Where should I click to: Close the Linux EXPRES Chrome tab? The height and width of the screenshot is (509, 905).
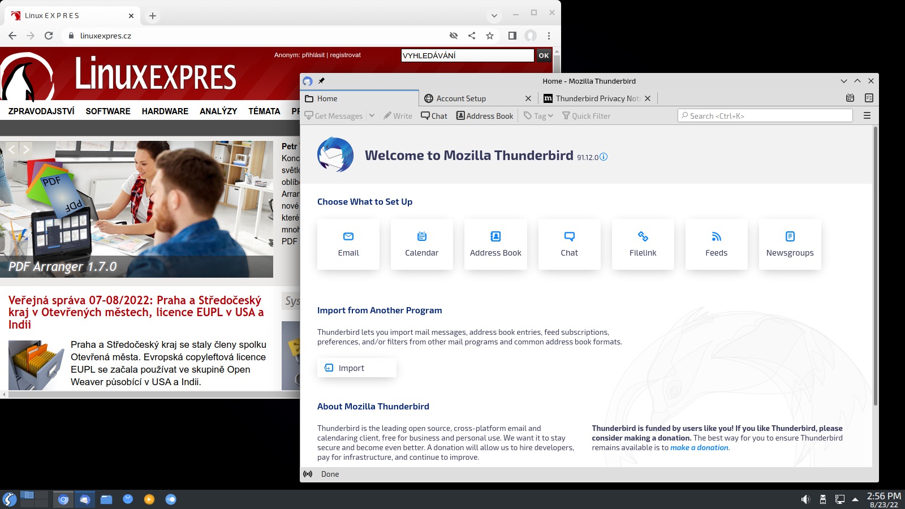click(x=131, y=16)
